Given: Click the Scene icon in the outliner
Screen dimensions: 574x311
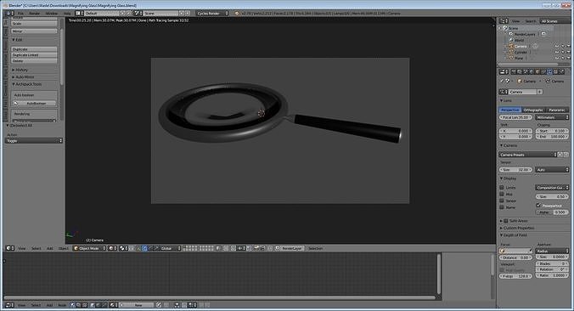Looking at the screenshot, I should pos(505,28).
